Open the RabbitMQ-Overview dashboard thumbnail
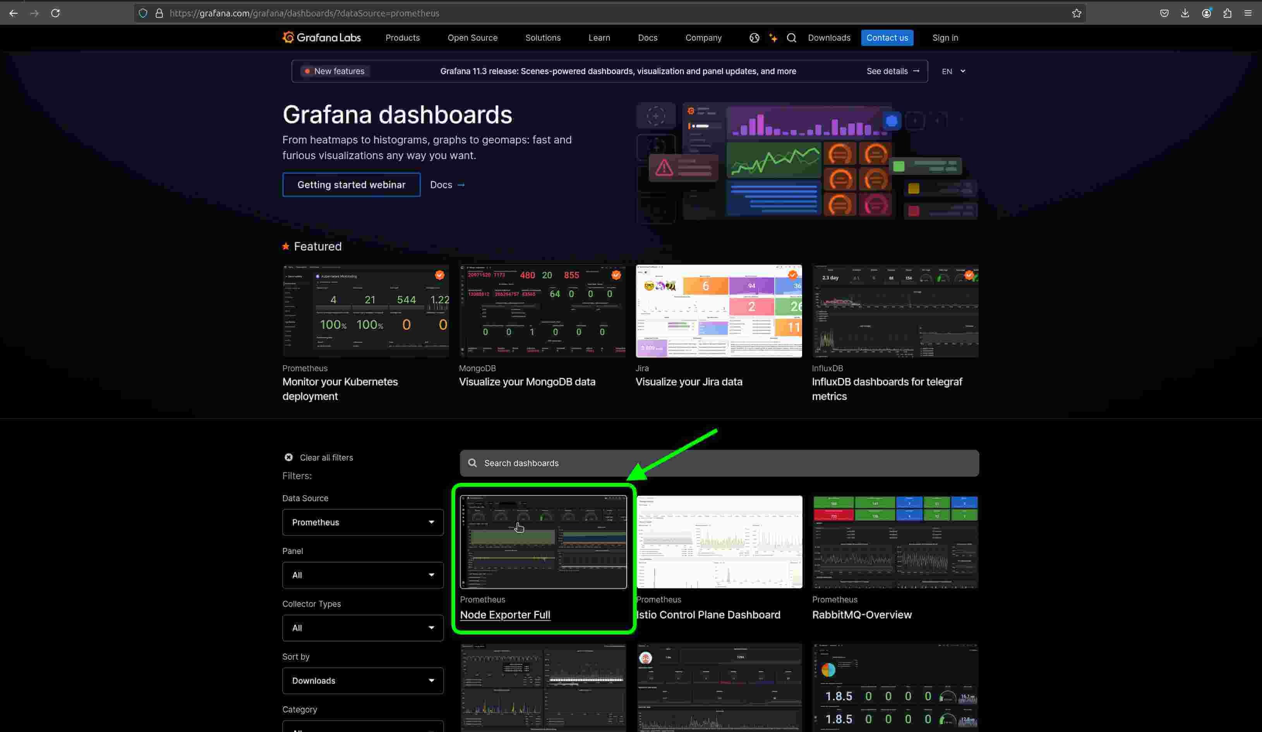This screenshot has width=1262, height=732. 895,541
